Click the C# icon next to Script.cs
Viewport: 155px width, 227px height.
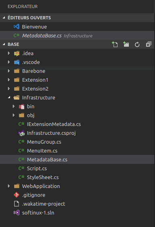(21, 168)
